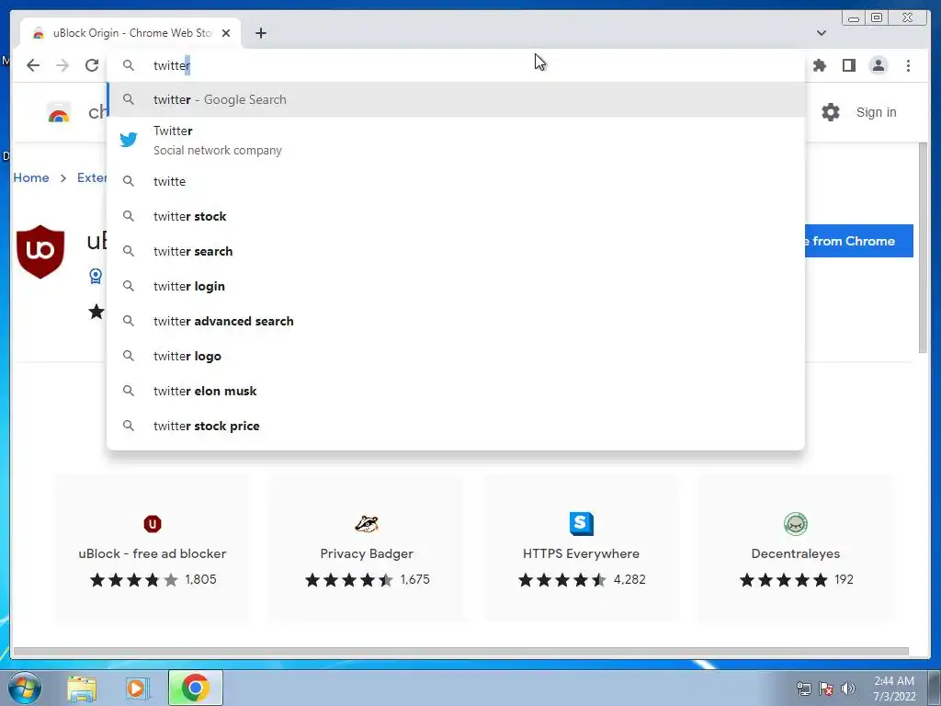The image size is (941, 706).
Task: Open the Decentraleyes extension card
Action: tap(796, 548)
